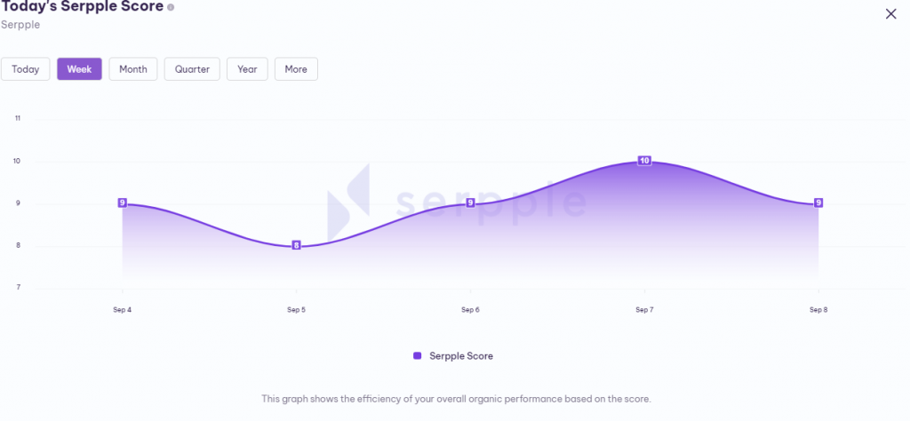The width and height of the screenshot is (910, 421).
Task: Click the Sep 4 x-axis label
Action: coord(123,310)
